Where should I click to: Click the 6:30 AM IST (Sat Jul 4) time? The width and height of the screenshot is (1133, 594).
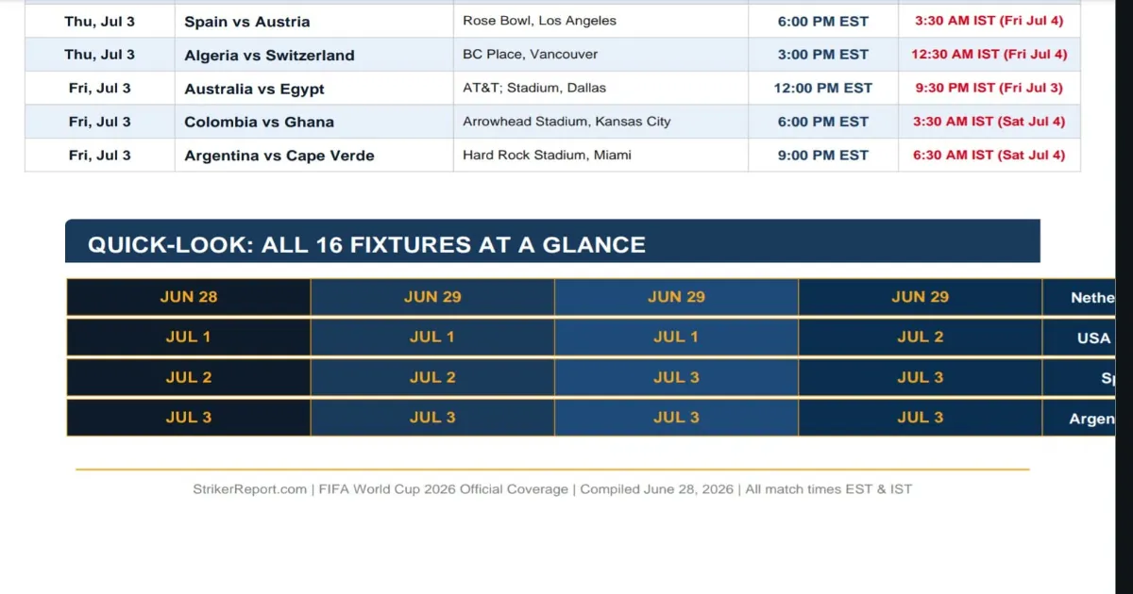point(989,156)
